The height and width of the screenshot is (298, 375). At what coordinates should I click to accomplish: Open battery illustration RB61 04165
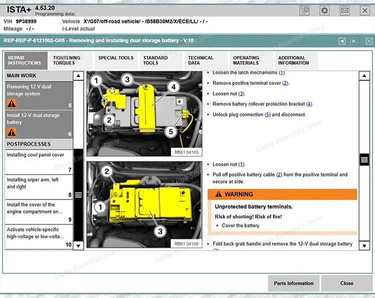click(144, 114)
